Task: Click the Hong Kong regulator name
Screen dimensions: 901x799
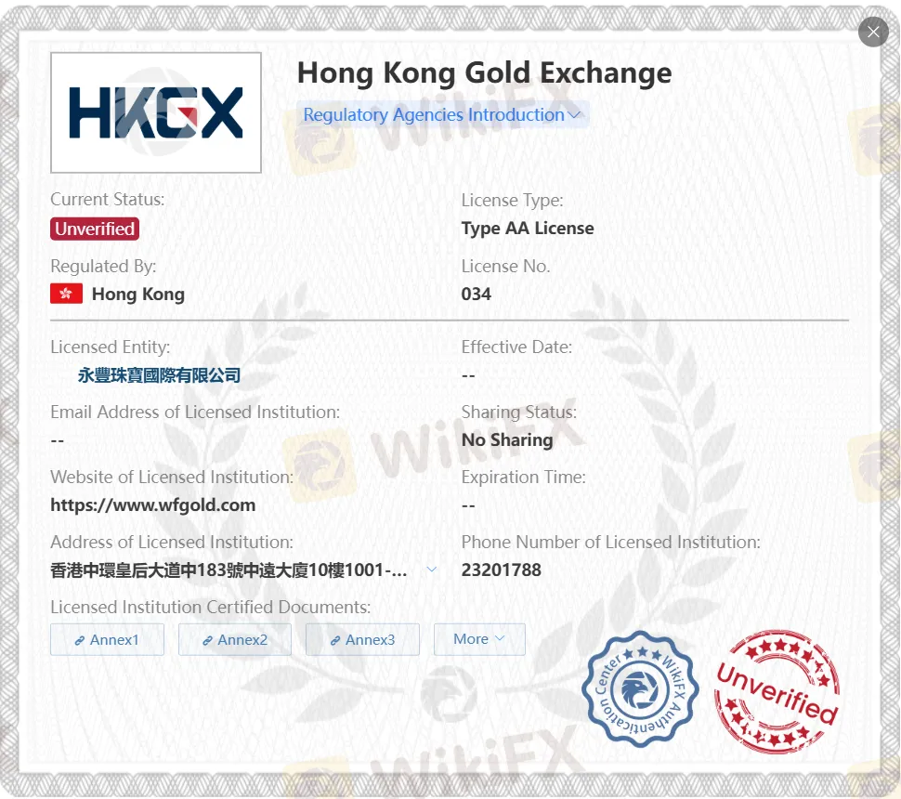Action: [138, 295]
